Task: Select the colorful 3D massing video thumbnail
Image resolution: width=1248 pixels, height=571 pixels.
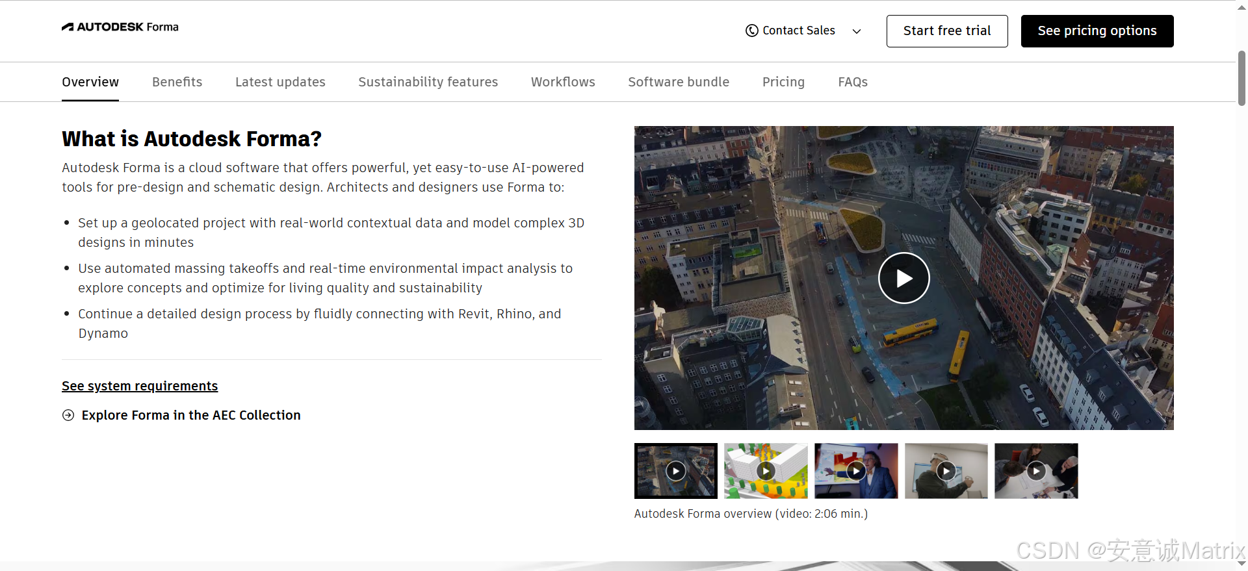Action: [x=766, y=471]
